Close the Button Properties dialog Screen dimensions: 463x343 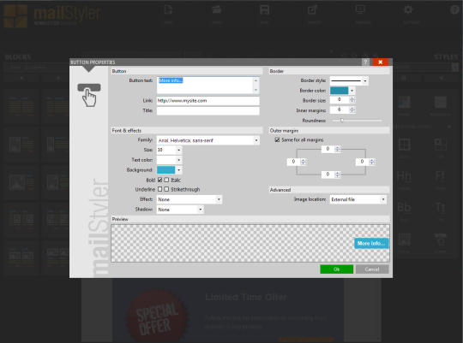click(x=381, y=62)
